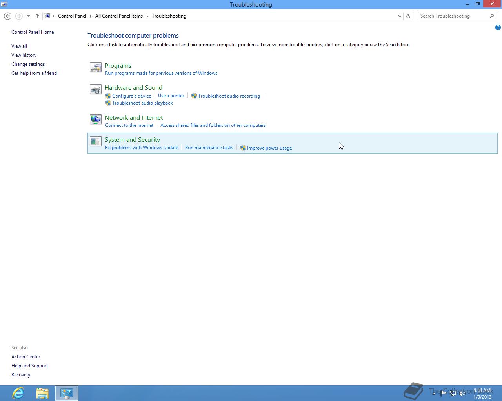Open the Control Panel Home link
The image size is (502, 401).
(33, 32)
